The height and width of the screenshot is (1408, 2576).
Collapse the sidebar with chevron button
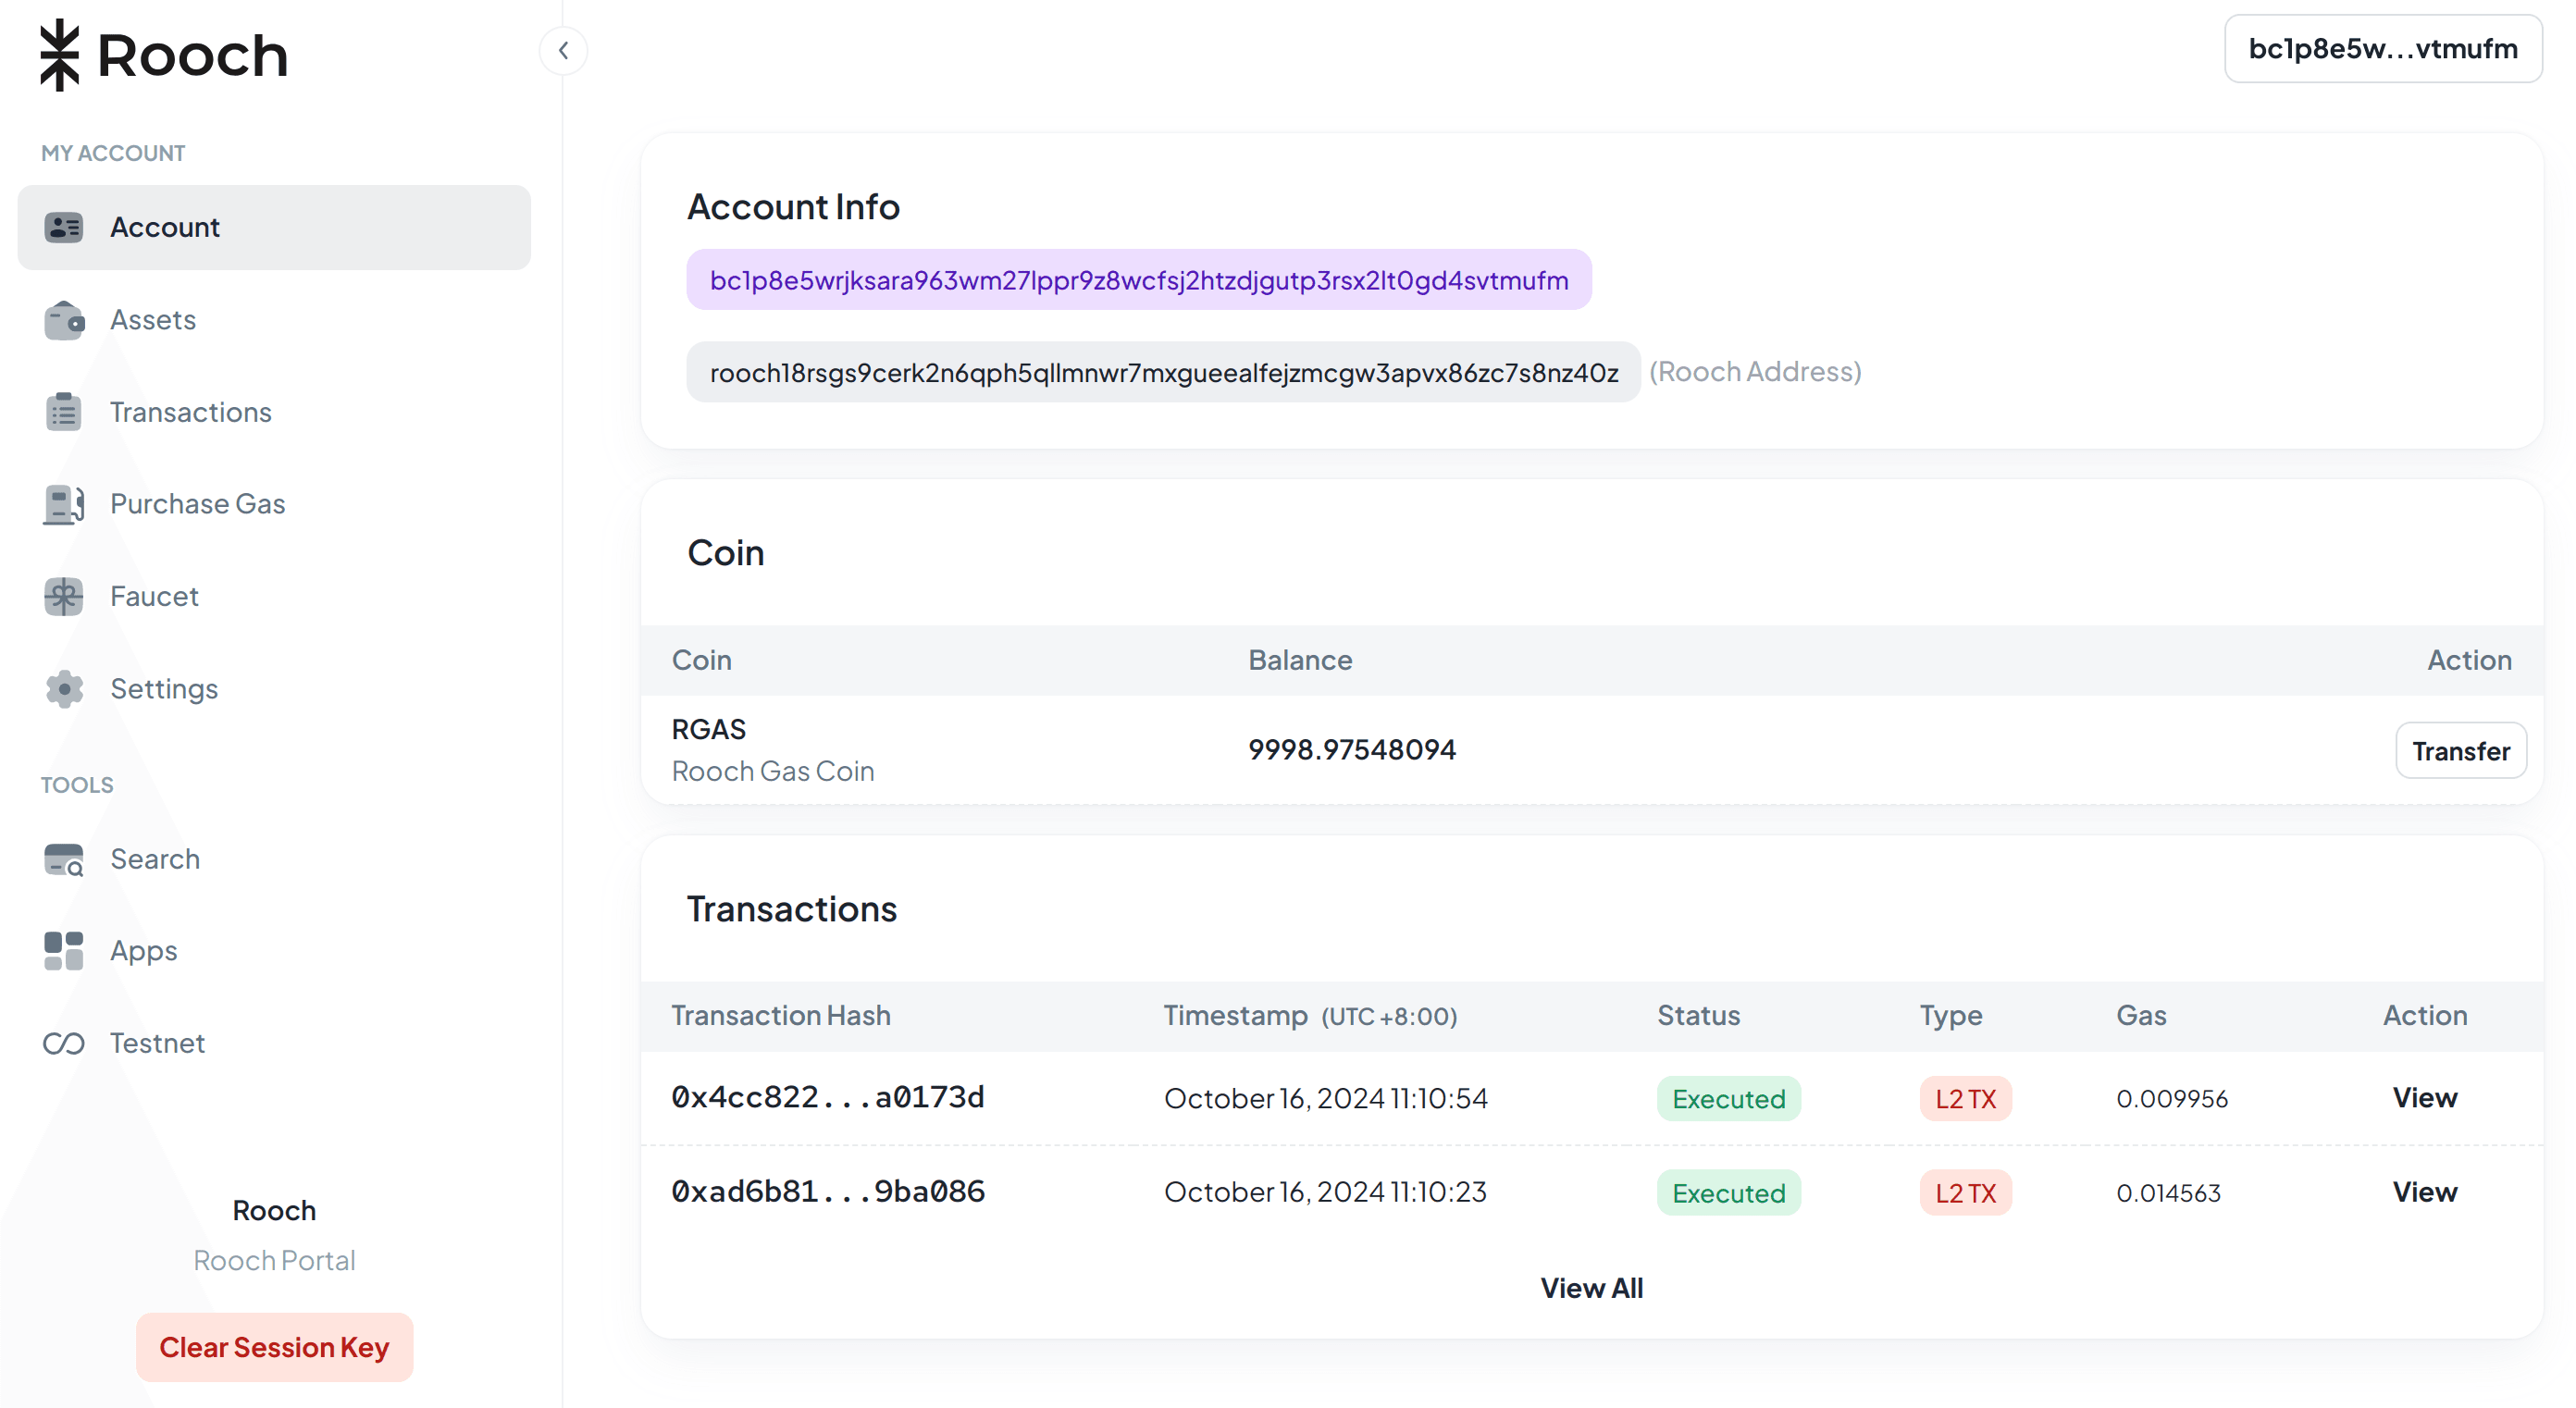click(563, 51)
